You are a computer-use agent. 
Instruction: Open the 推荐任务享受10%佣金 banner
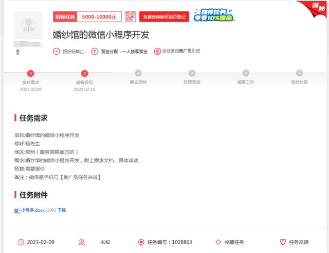pos(214,16)
